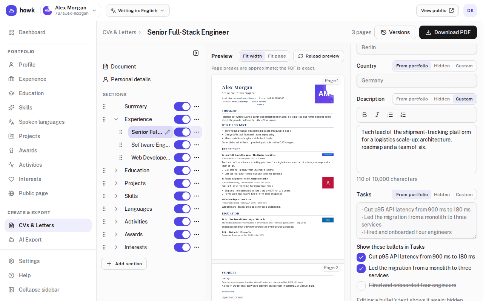Open the more menu for Experience section

(197, 119)
